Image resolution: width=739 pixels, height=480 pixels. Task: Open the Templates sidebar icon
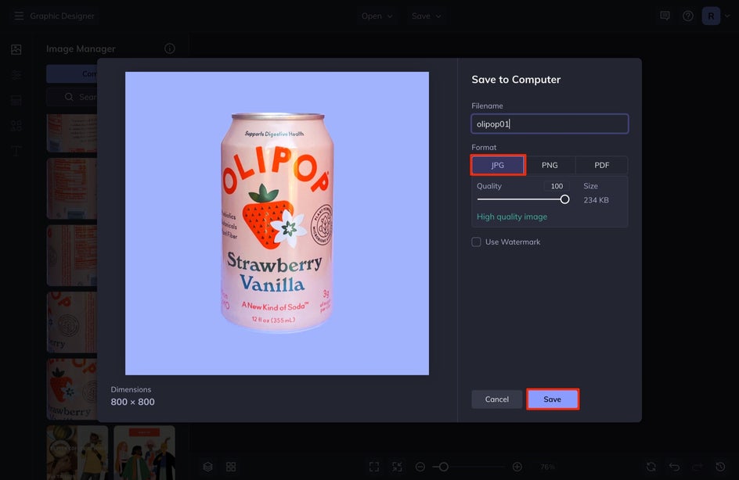click(x=16, y=100)
